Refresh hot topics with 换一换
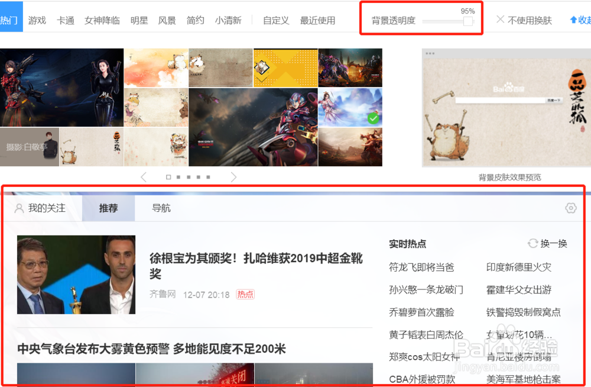This screenshot has width=591, height=387. coord(554,244)
